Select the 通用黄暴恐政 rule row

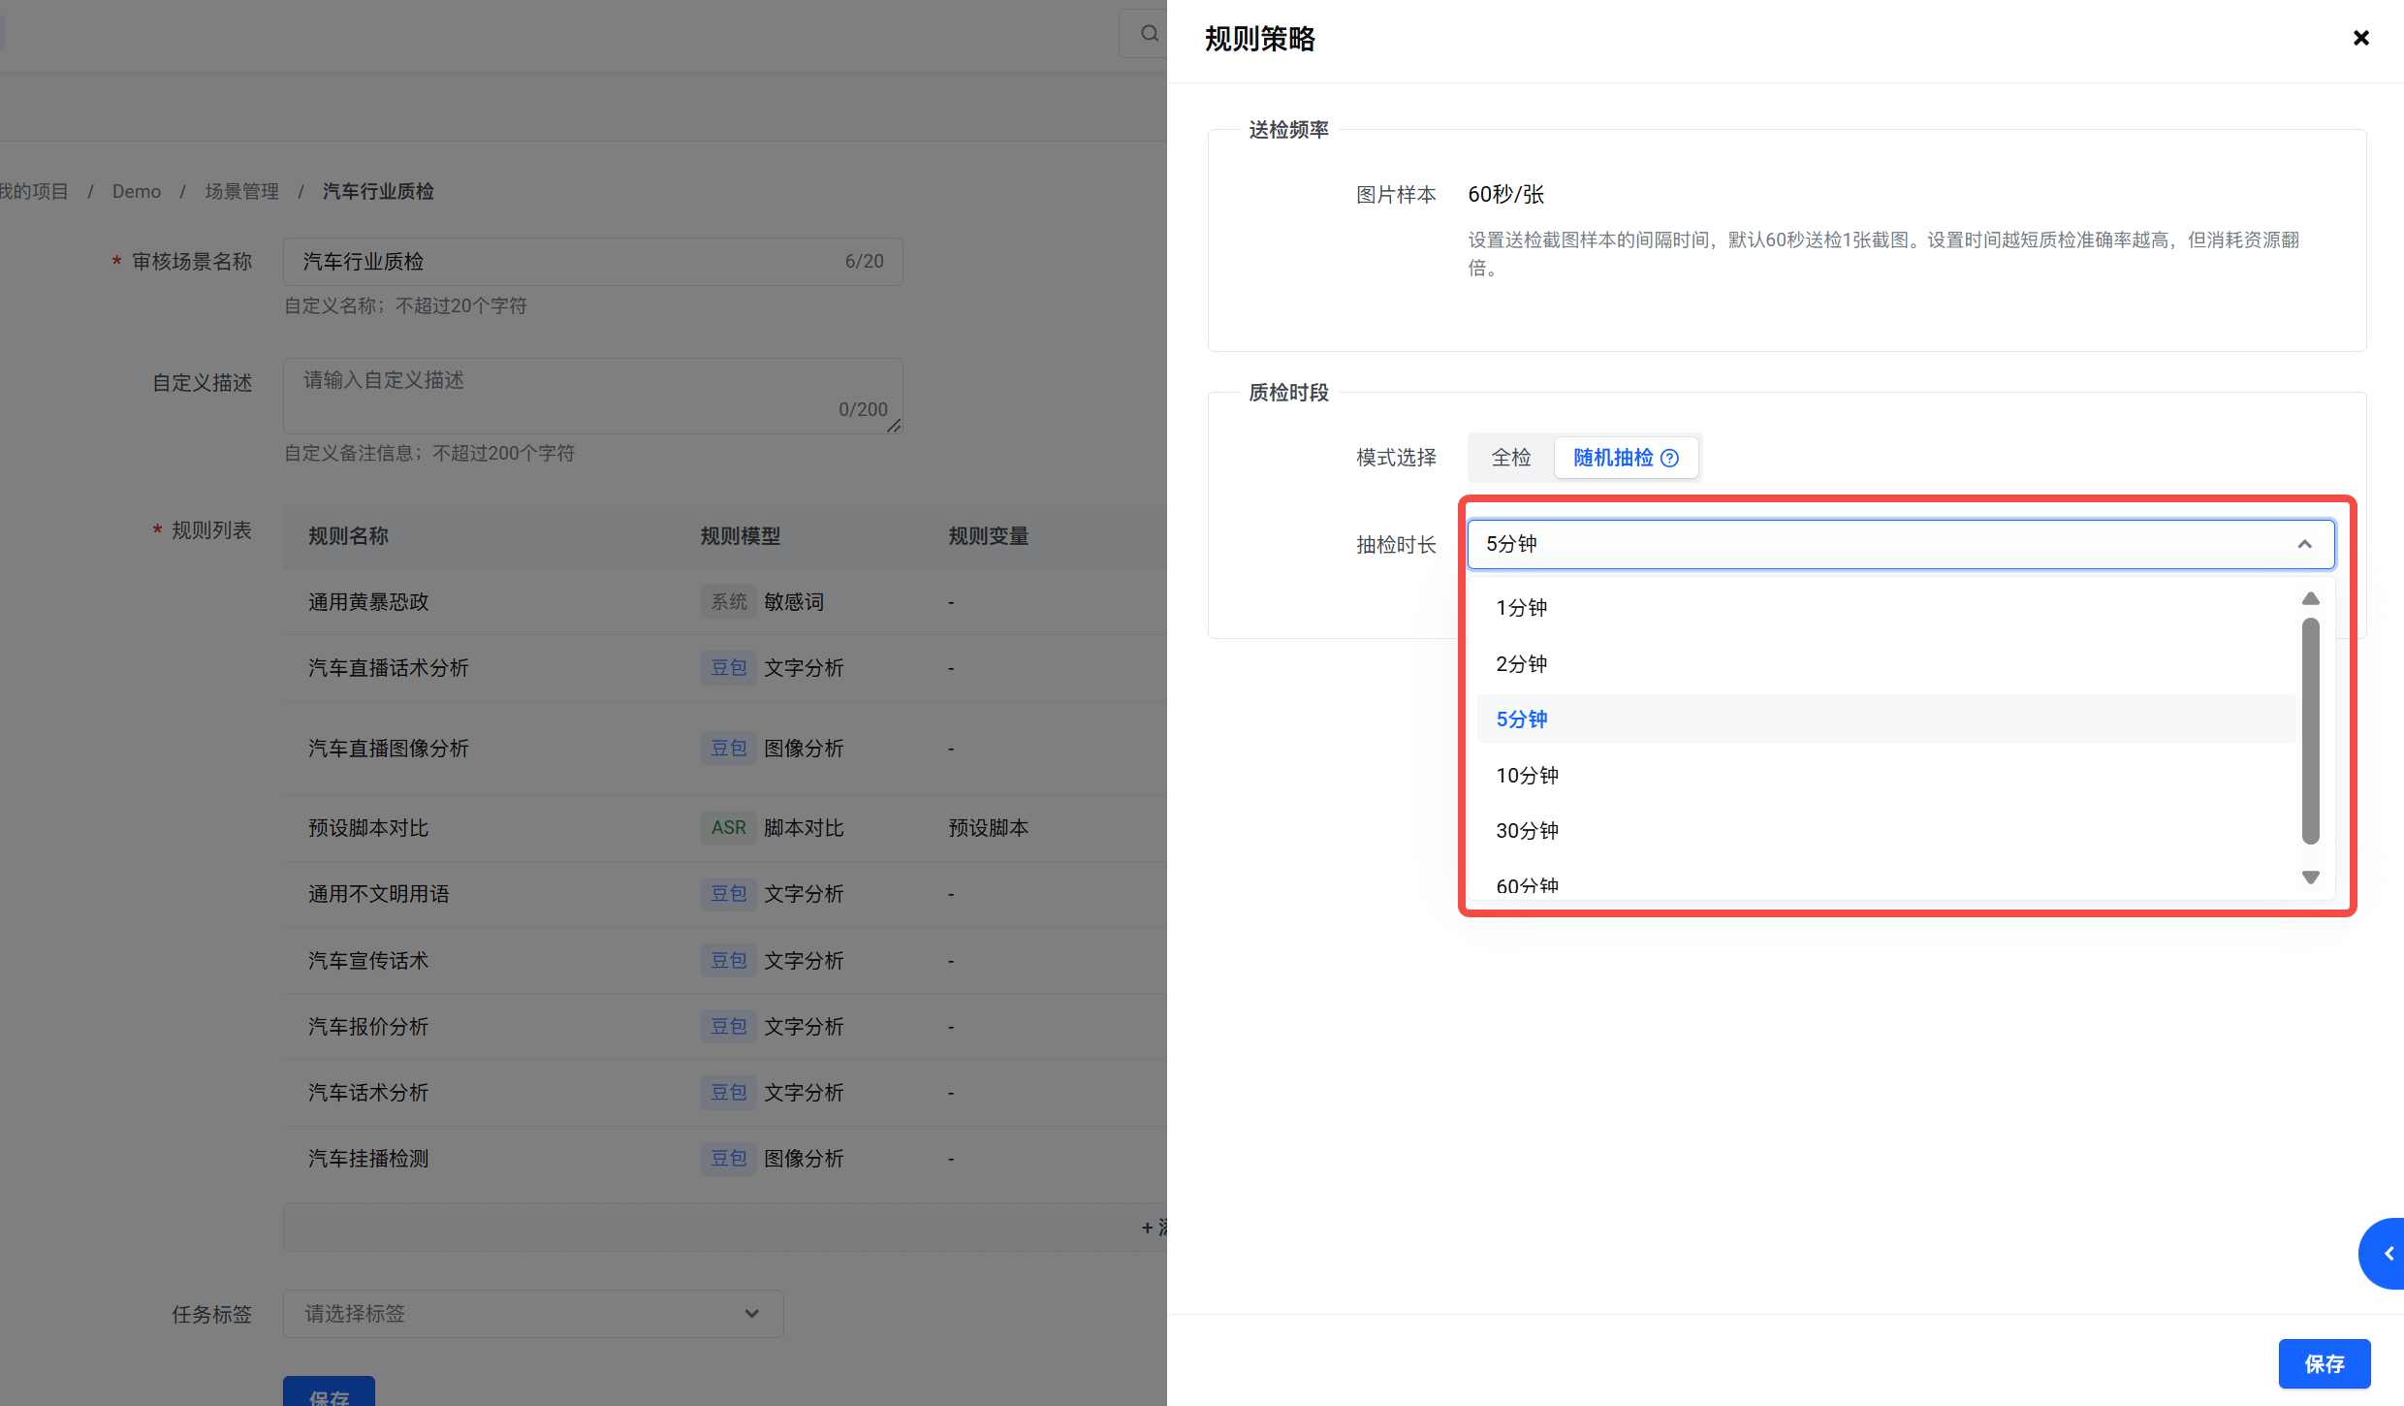[x=725, y=602]
